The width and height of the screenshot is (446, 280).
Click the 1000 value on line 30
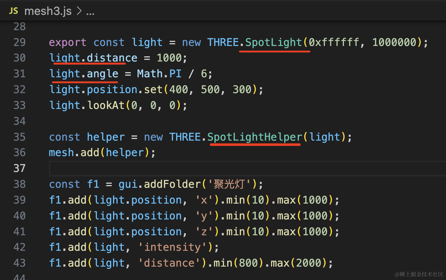169,58
